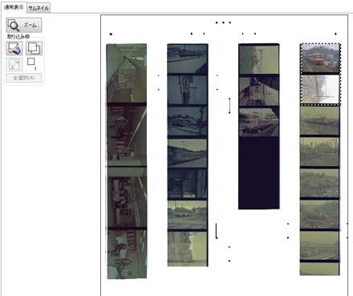This screenshot has height=296, width=353.
Task: Click the copy marquee overlapping squares icon
Action: click(x=34, y=48)
